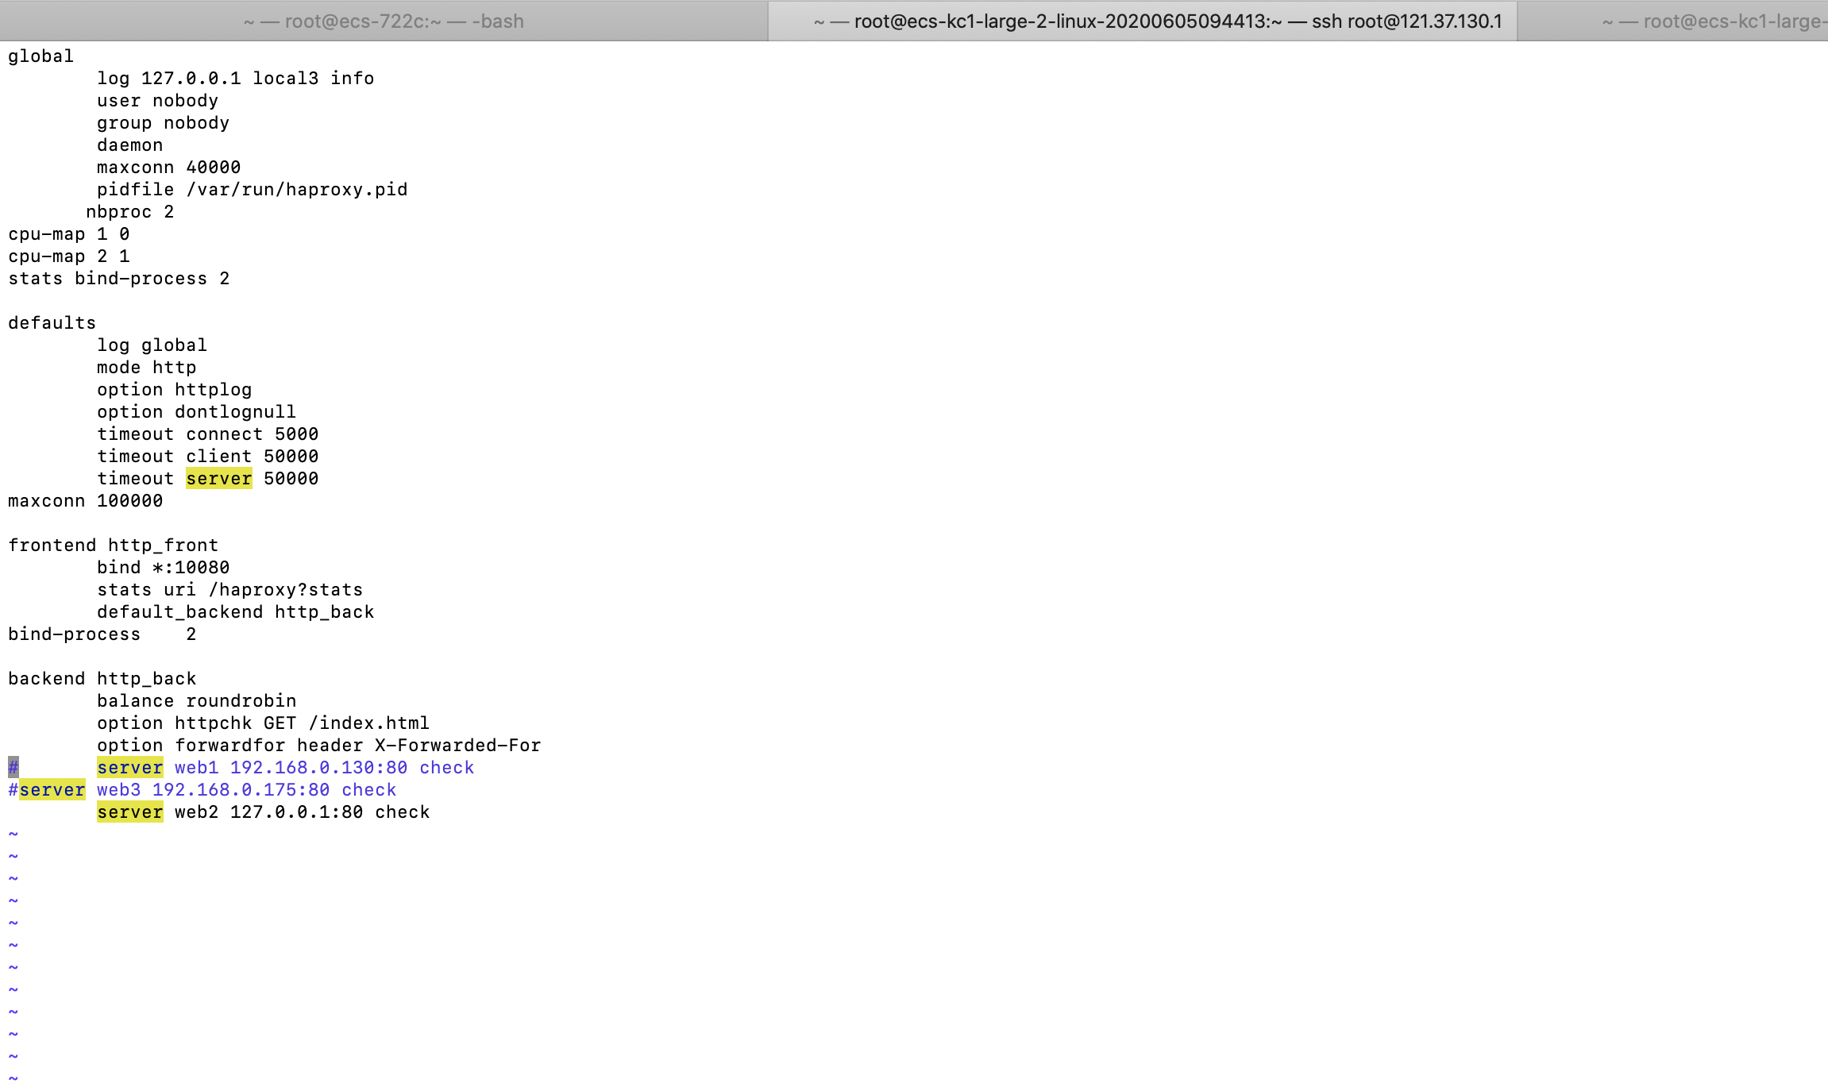1828x1091 pixels.
Task: Open the partially visible root@ecs-kc1-large tab at the right
Action: [x=1673, y=21]
